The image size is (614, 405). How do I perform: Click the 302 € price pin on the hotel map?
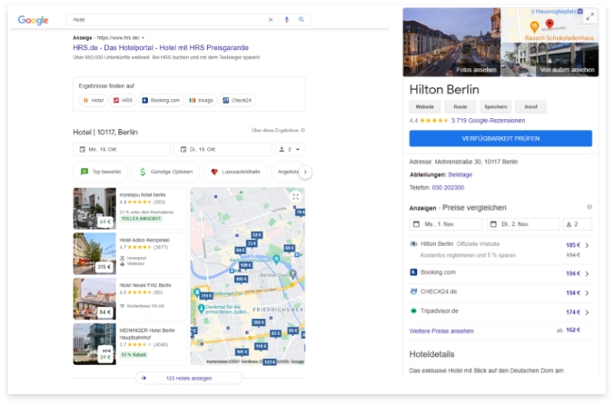pyautogui.click(x=259, y=323)
